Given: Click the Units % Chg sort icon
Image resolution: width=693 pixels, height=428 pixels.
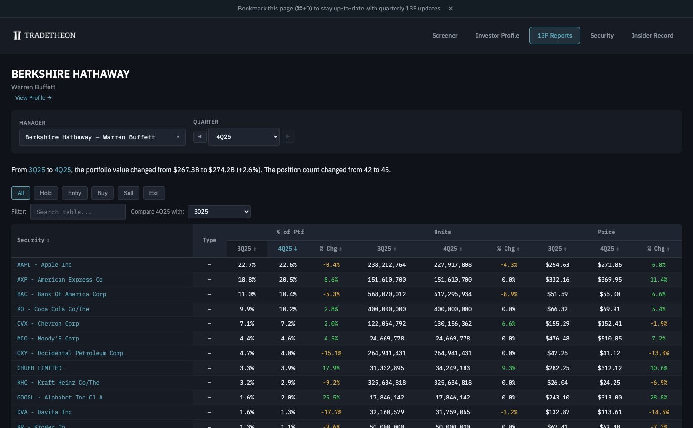Looking at the screenshot, I should click(518, 248).
